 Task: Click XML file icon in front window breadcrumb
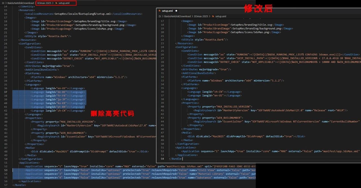[213, 16]
